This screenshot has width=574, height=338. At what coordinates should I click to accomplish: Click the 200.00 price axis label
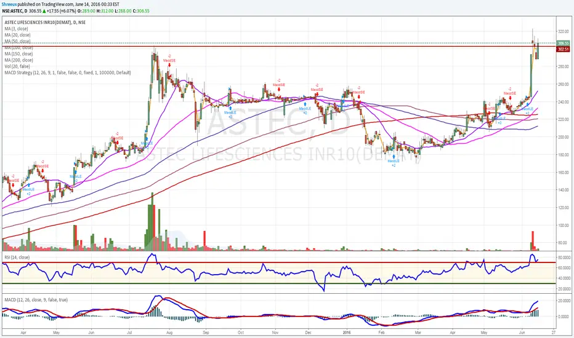pyautogui.click(x=563, y=137)
